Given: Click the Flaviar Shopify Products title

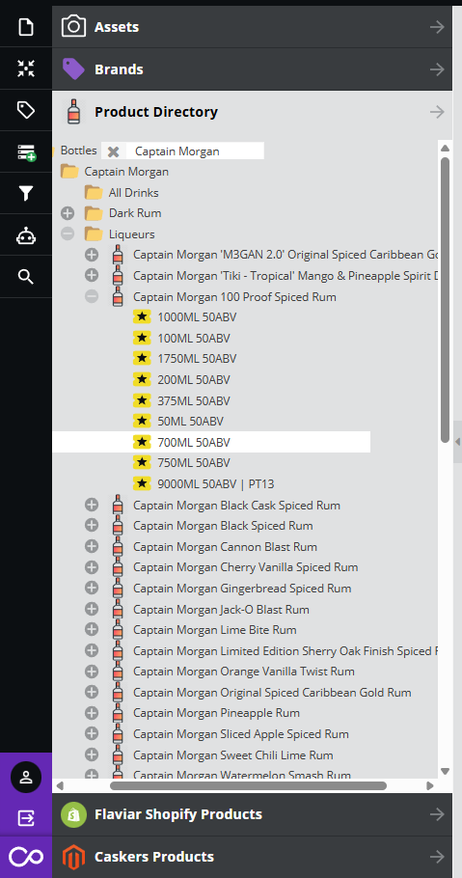Looking at the screenshot, I should (x=178, y=814).
